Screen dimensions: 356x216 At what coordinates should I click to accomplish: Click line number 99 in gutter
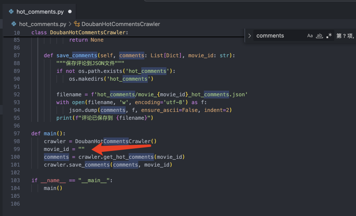(x=16, y=149)
